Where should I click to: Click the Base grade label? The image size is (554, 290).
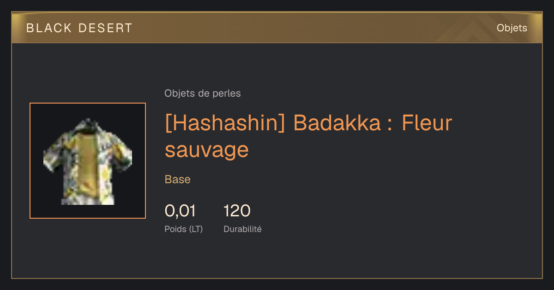click(178, 180)
